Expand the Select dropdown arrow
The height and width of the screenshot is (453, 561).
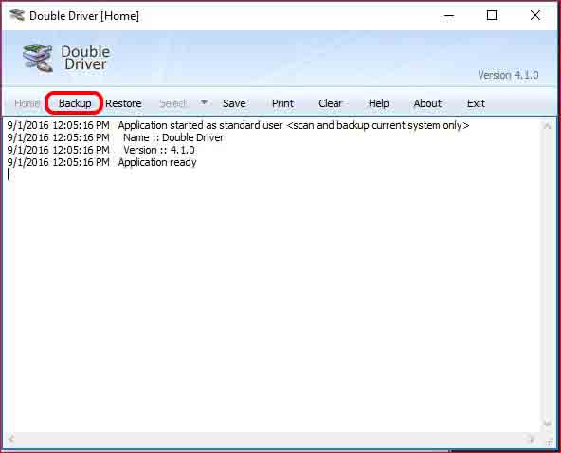tap(204, 102)
